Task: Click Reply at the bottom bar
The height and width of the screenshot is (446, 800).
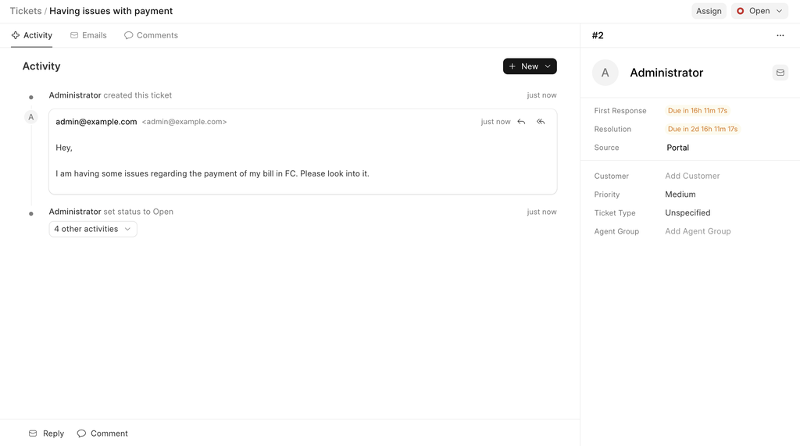Action: pyautogui.click(x=47, y=434)
